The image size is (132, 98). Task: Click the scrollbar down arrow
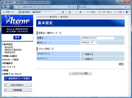[x=129, y=95]
